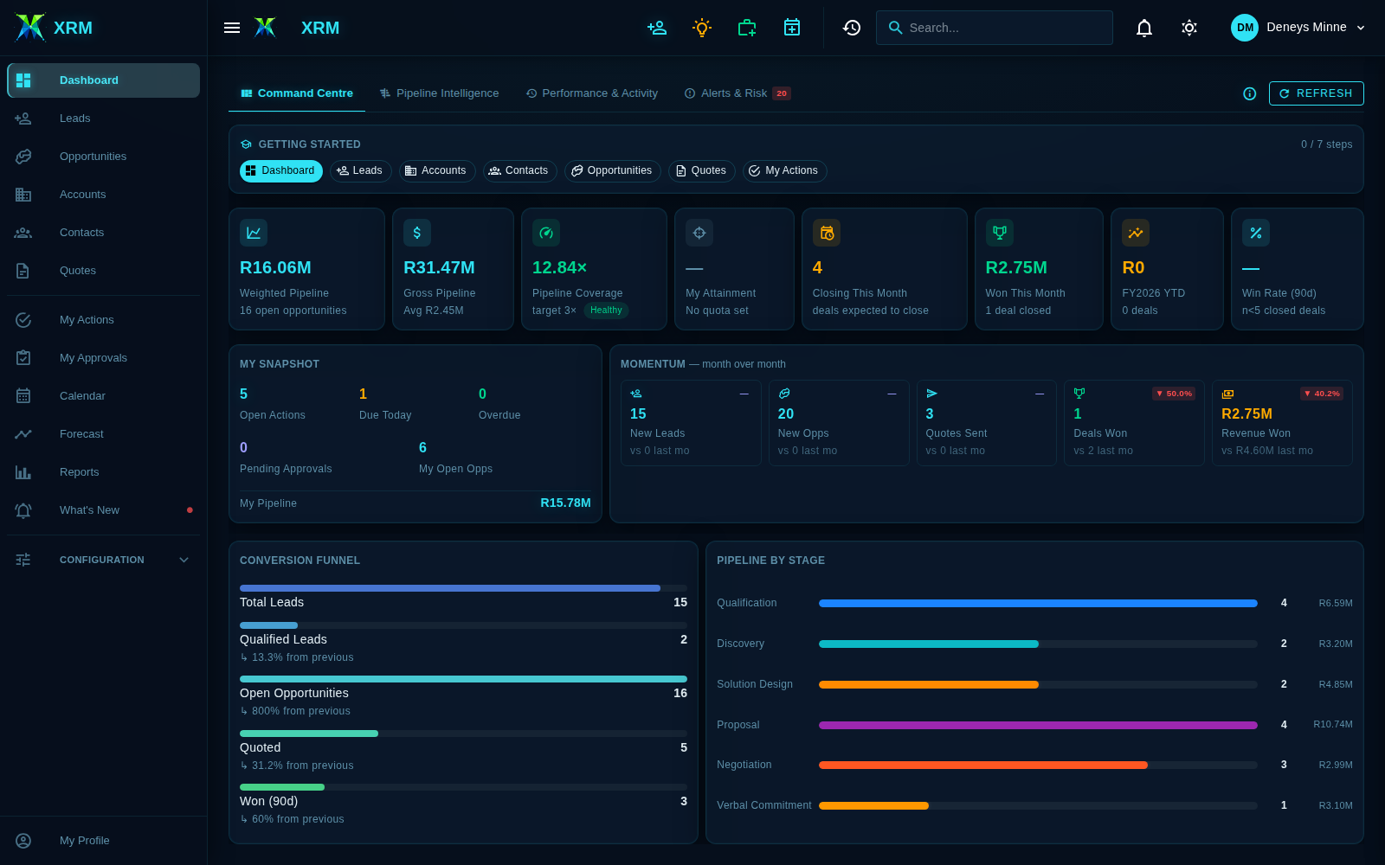Click the info icon beside Refresh
Screen dimensions: 1385x865
pyautogui.click(x=1250, y=93)
